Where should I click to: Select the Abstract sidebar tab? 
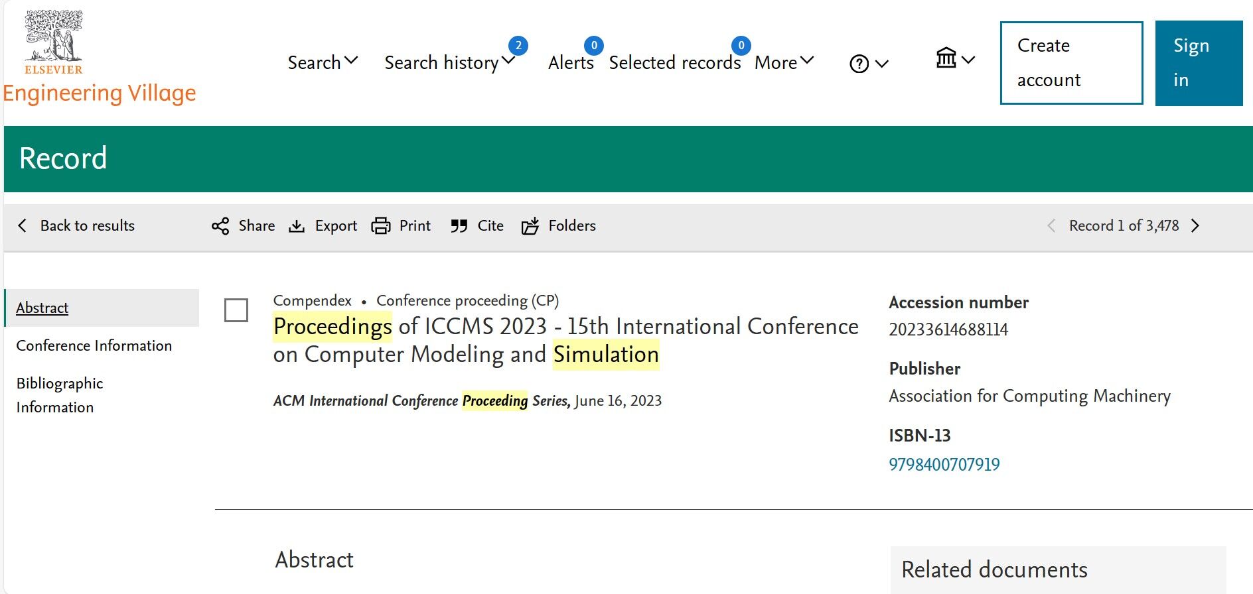click(102, 308)
